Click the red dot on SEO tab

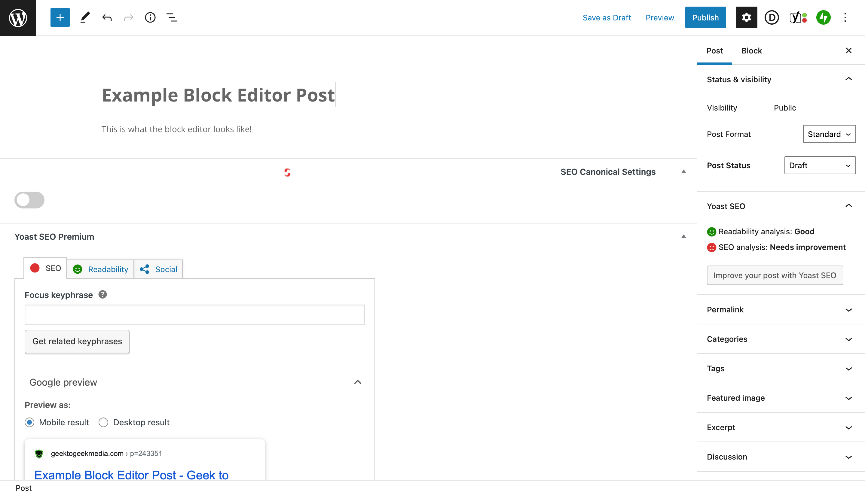click(35, 268)
